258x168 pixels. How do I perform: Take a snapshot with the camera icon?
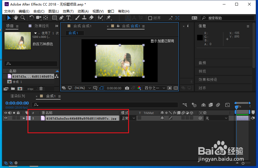coord(127,88)
